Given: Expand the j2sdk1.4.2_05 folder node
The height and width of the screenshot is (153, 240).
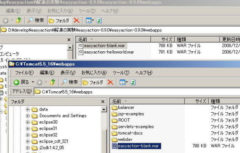Looking at the screenshot, I should [x=28, y=148].
